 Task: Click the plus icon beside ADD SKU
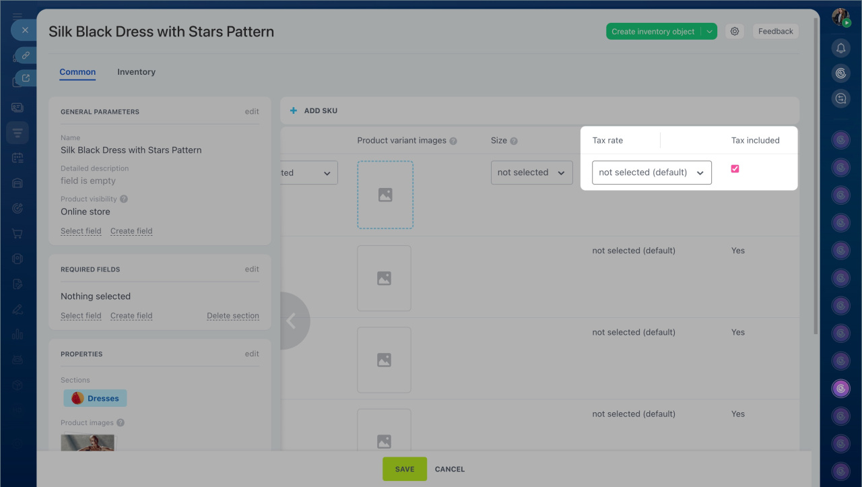pyautogui.click(x=294, y=110)
